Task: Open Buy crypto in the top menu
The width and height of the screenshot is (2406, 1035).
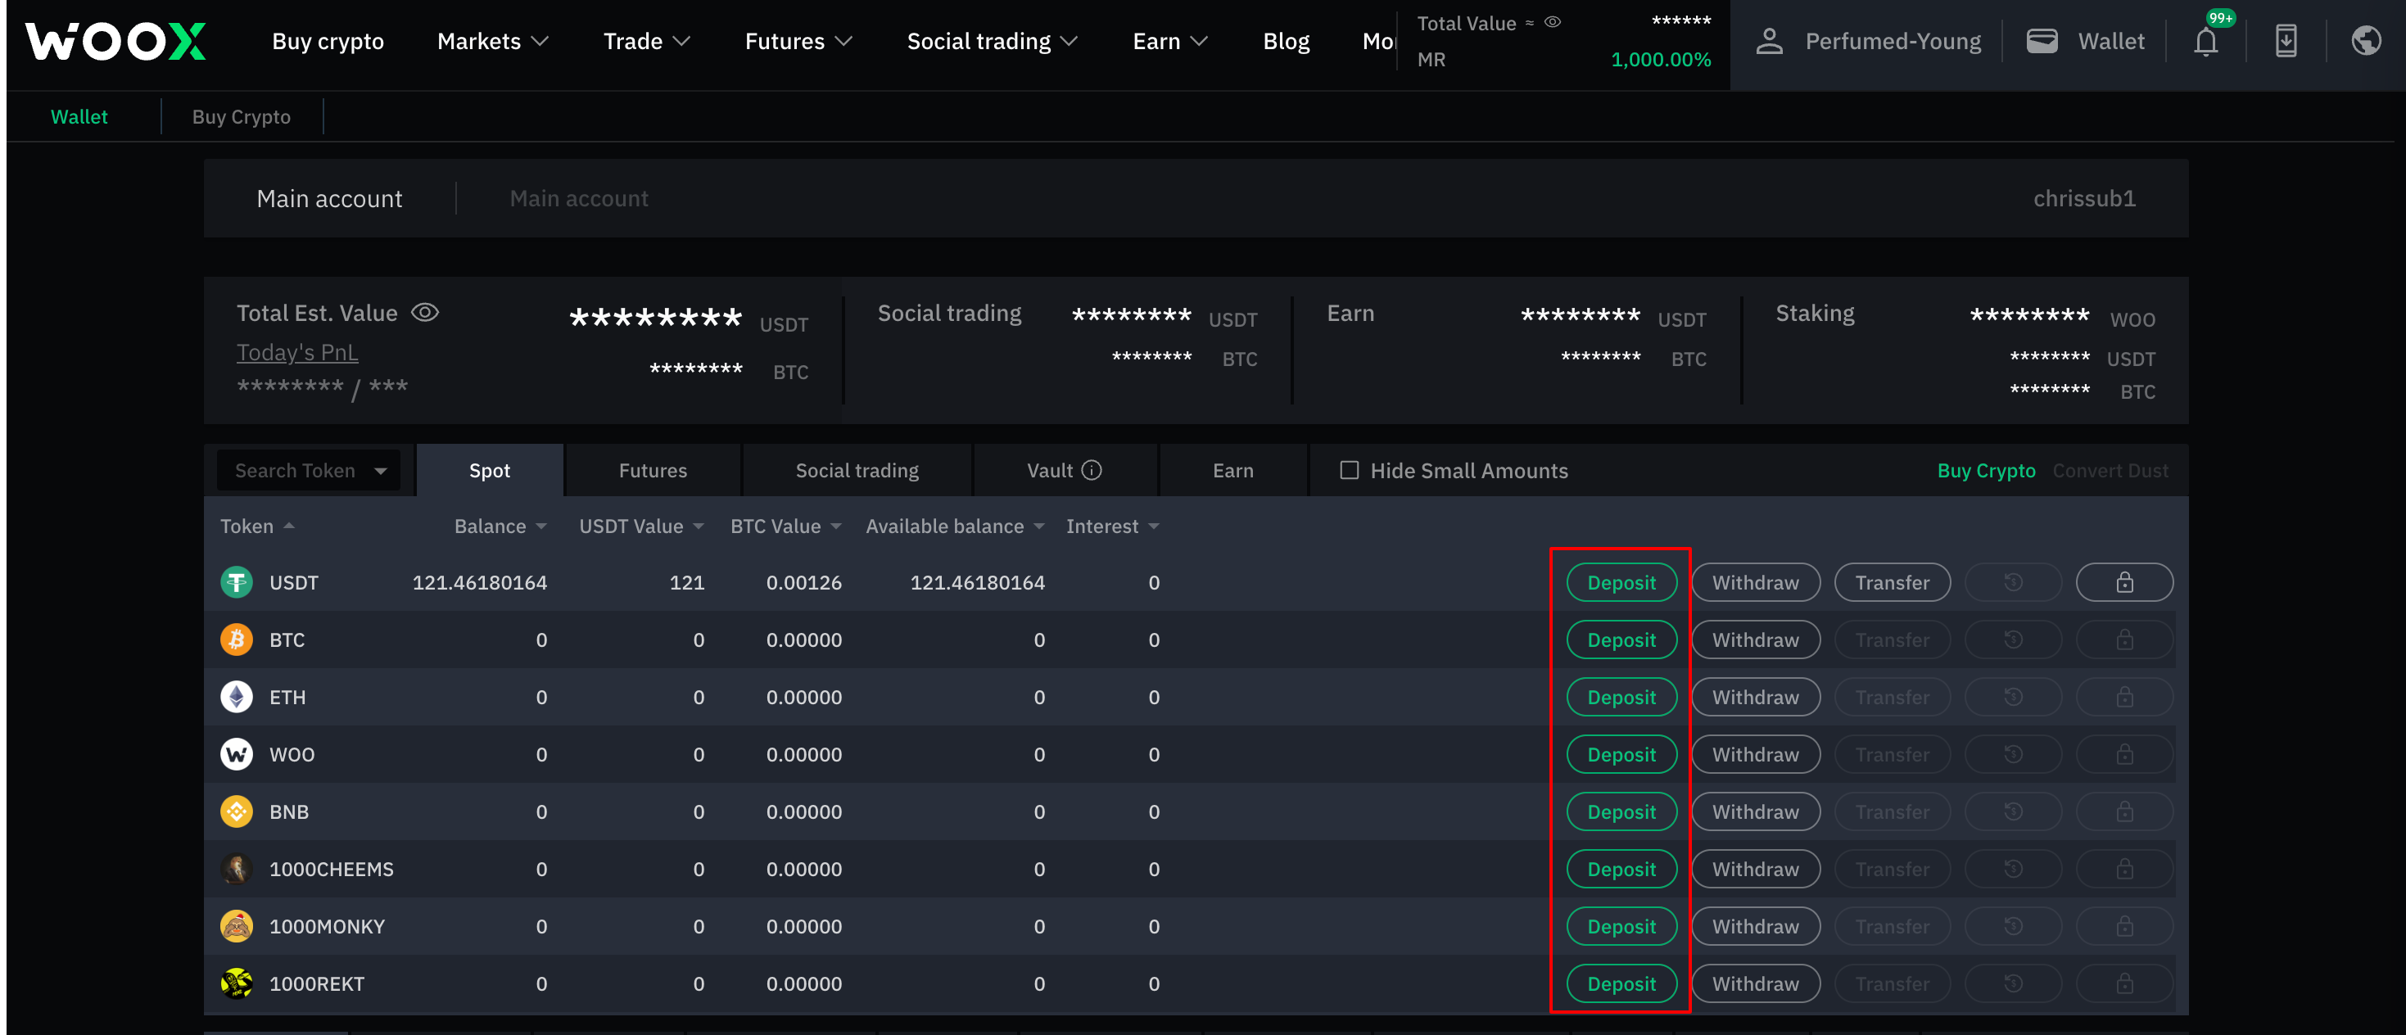Action: [x=328, y=41]
